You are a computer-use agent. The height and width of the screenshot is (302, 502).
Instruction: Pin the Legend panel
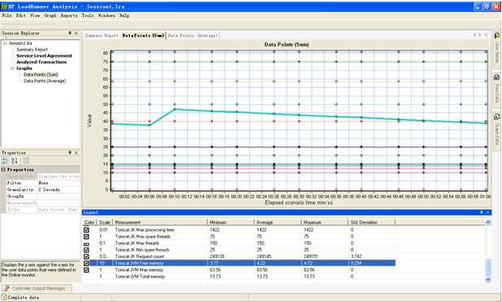point(481,212)
